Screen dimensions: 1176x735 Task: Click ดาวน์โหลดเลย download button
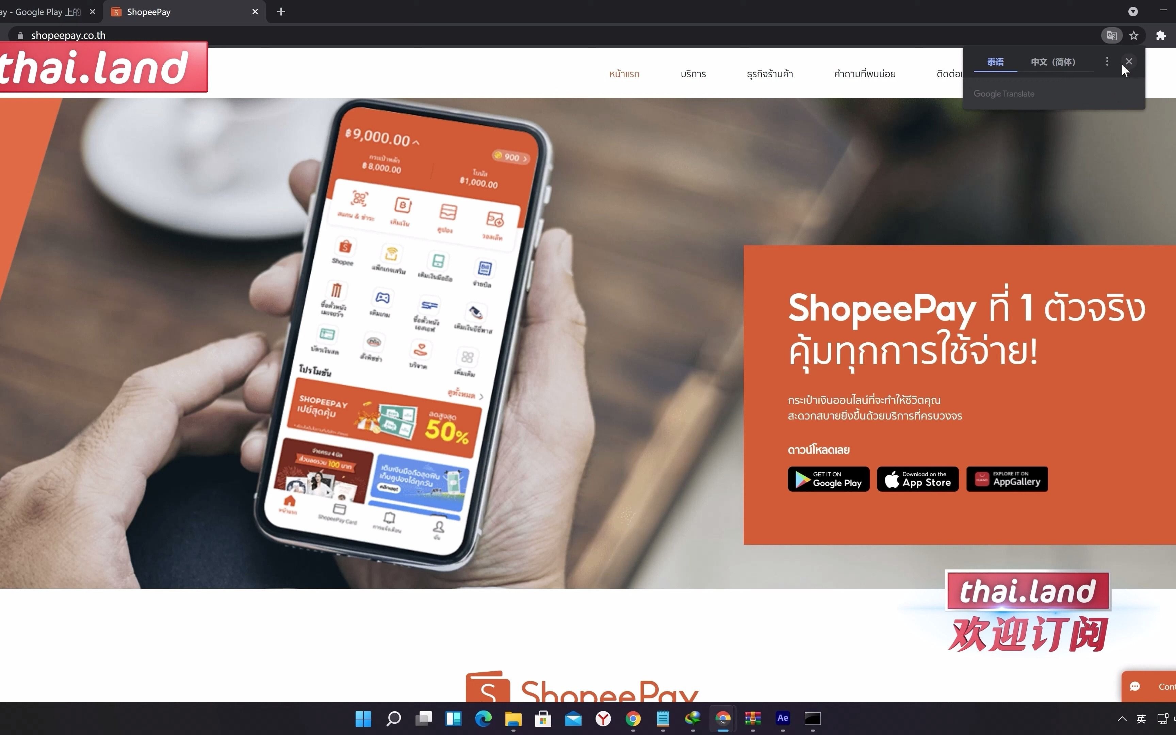click(819, 450)
